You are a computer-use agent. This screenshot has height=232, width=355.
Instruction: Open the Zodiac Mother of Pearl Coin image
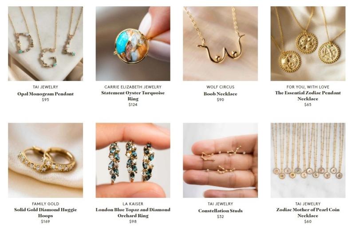(x=308, y=160)
